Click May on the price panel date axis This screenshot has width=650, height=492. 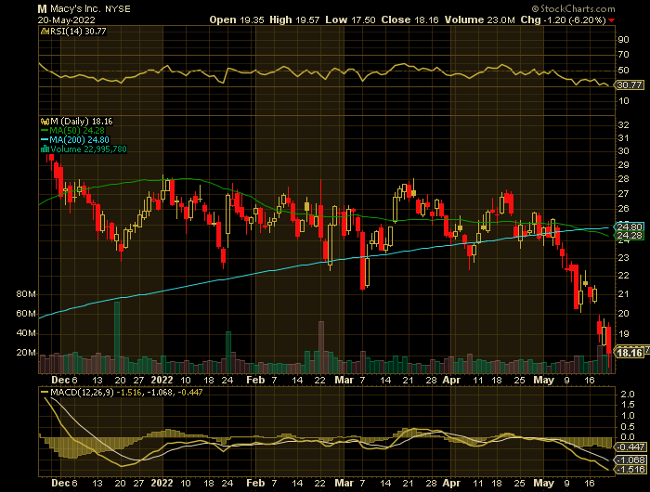pyautogui.click(x=543, y=380)
